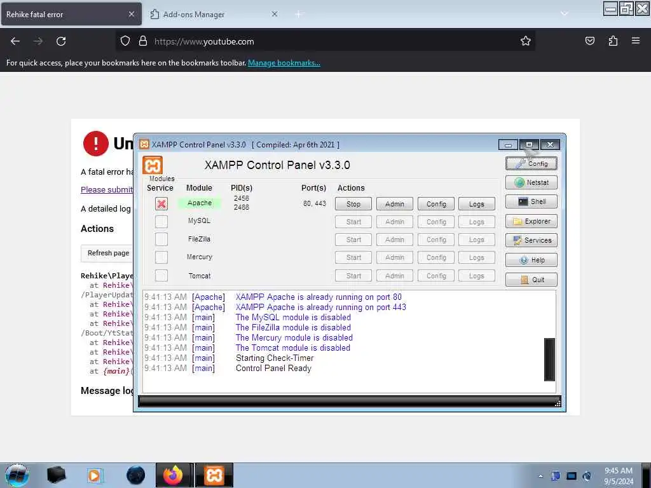This screenshot has width=651, height=488.
Task: Open FileZilla Config dropdown
Action: click(x=436, y=240)
